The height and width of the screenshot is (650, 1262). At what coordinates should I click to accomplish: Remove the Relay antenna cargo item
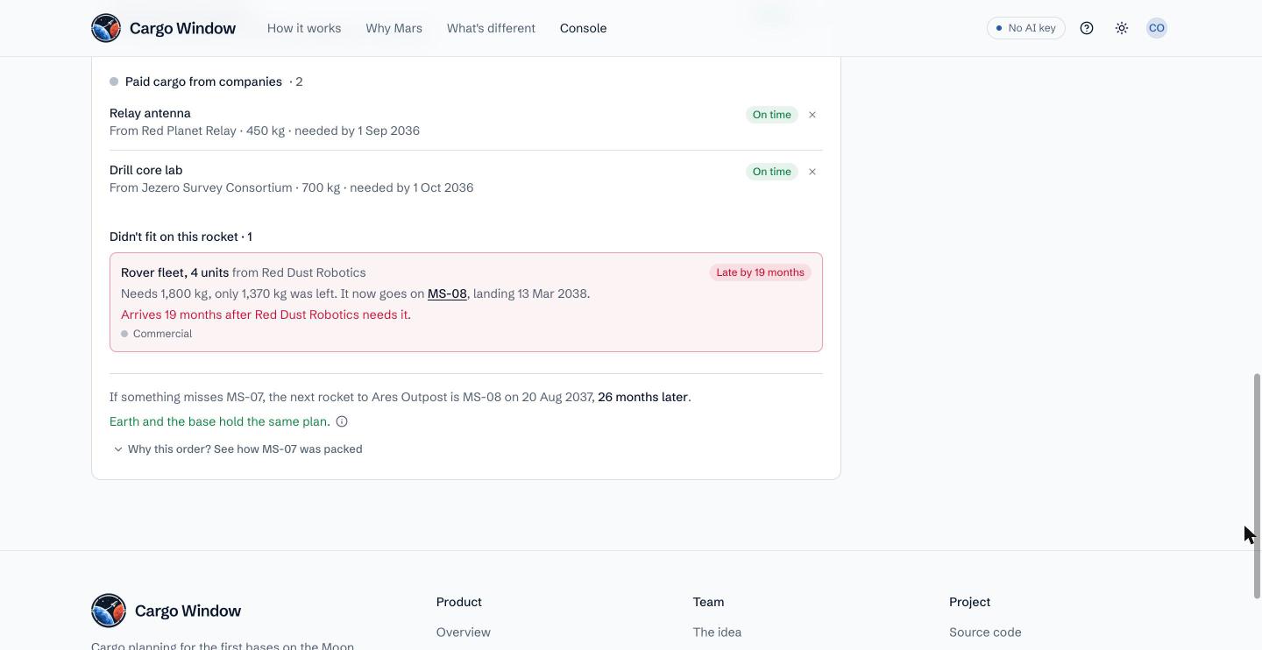pos(812,115)
